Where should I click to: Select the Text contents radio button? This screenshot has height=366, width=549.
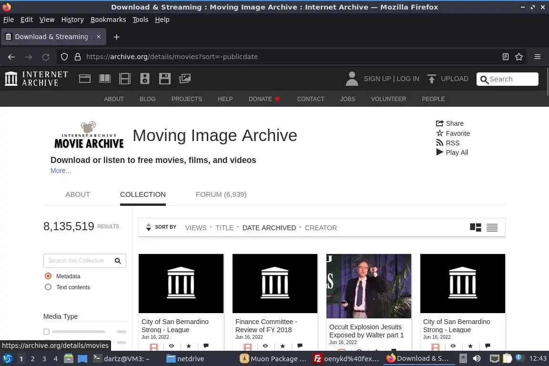coord(48,287)
